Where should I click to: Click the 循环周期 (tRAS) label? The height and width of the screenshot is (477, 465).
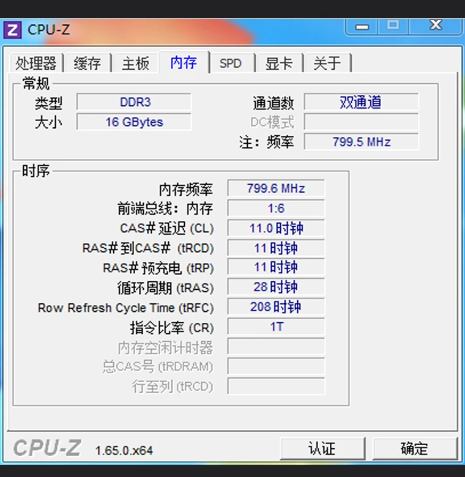[166, 288]
